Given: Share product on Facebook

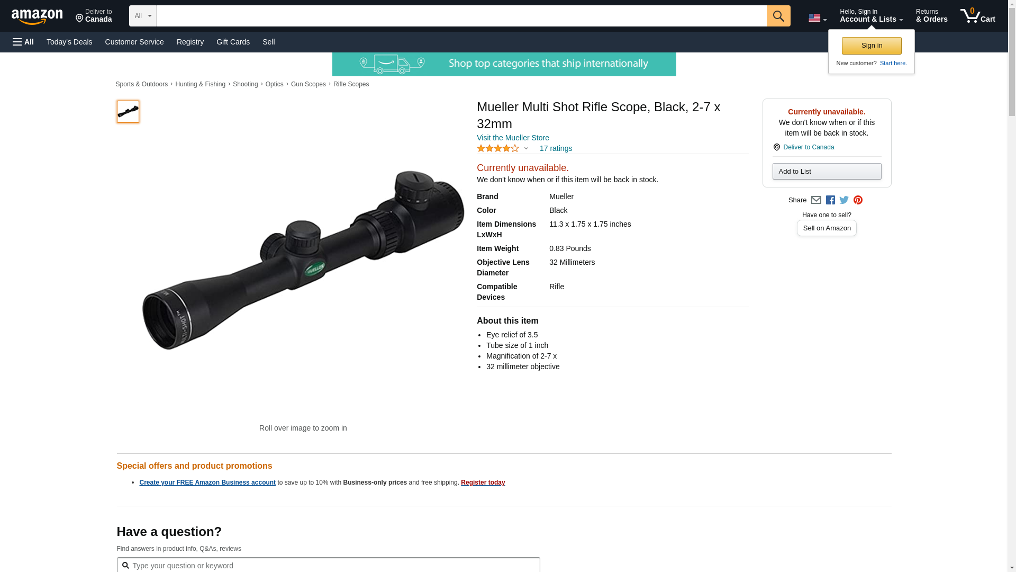Looking at the screenshot, I should 830,200.
